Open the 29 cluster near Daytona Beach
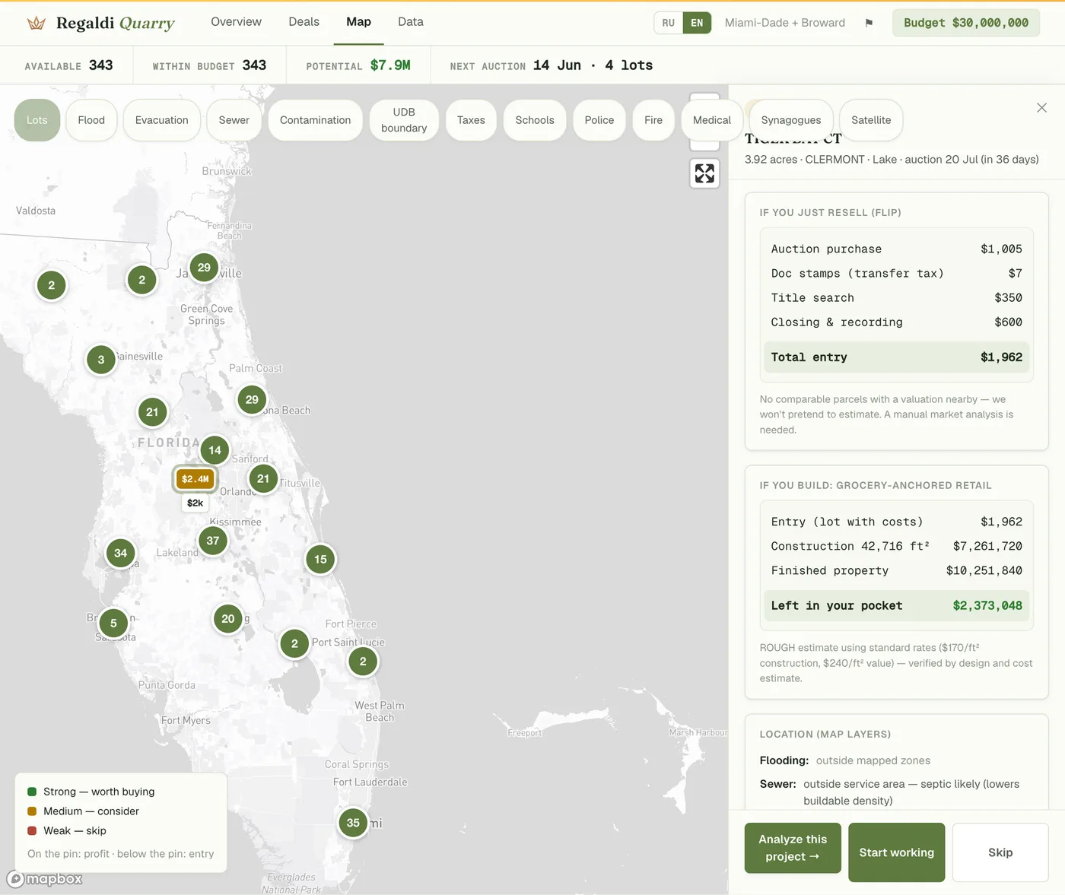The image size is (1065, 895). [252, 400]
